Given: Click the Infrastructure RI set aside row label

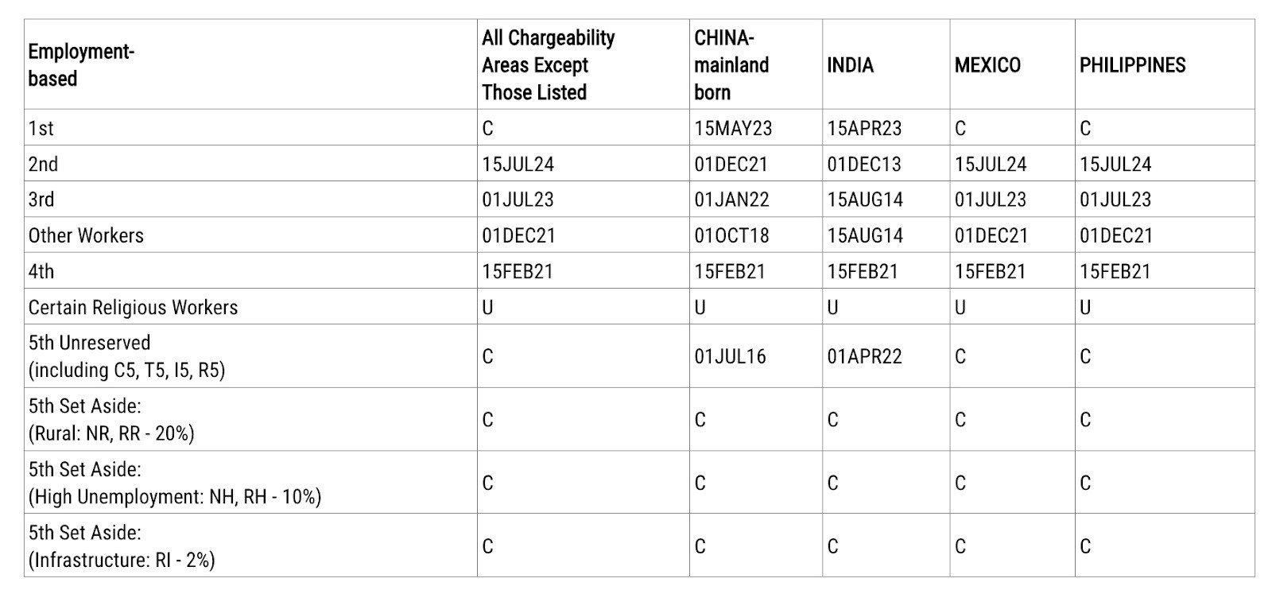Looking at the screenshot, I should tap(122, 546).
